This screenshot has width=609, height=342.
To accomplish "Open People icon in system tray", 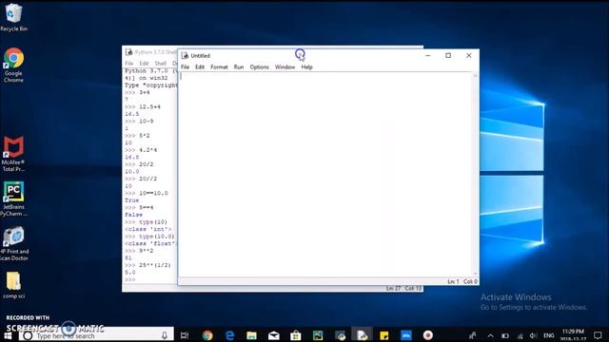I will tap(473, 335).
